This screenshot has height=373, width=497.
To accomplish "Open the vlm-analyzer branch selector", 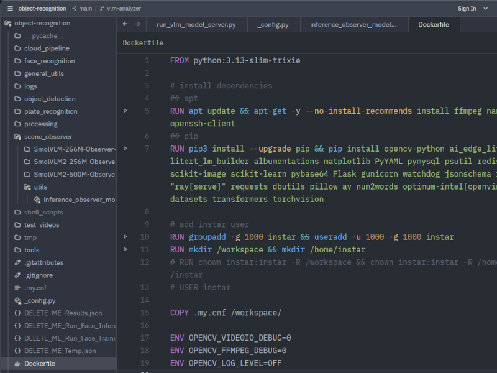I will [x=121, y=9].
